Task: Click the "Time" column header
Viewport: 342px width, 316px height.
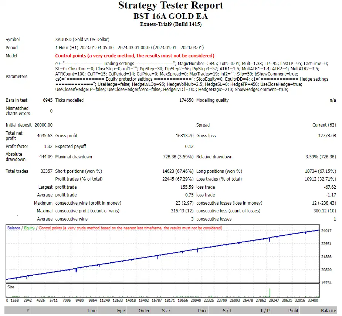Action: [92, 311]
